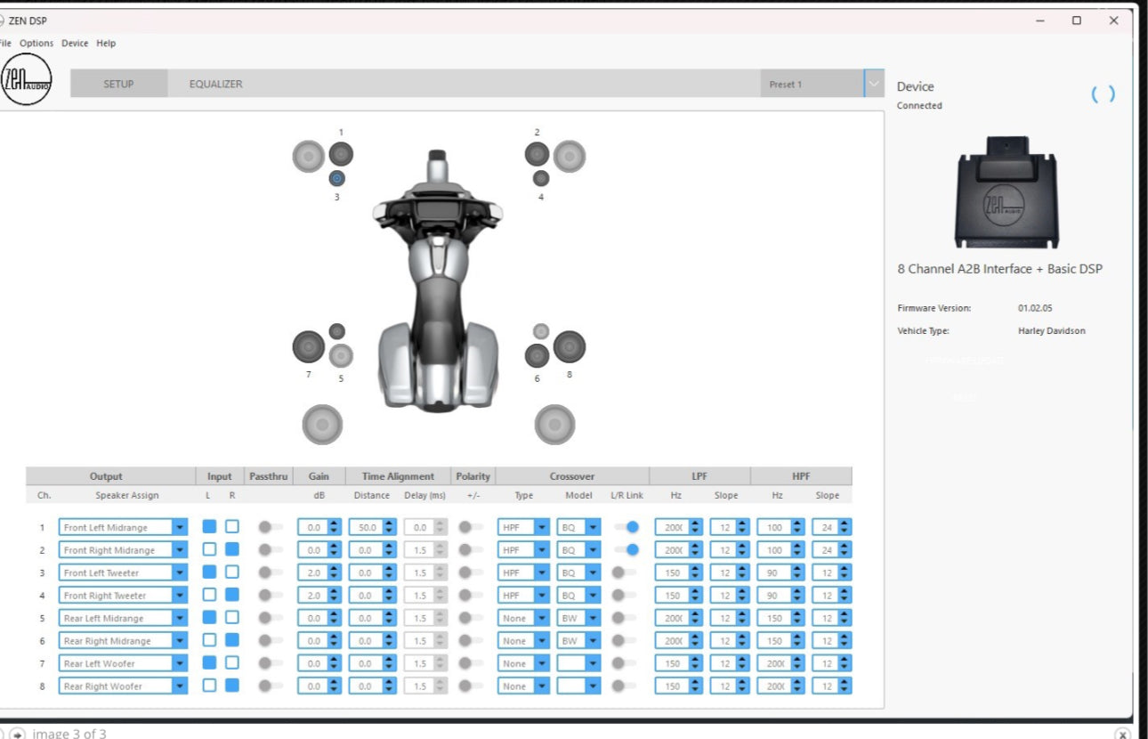Click the small speaker icon labeled 4
Image resolution: width=1148 pixels, height=739 pixels.
(540, 178)
